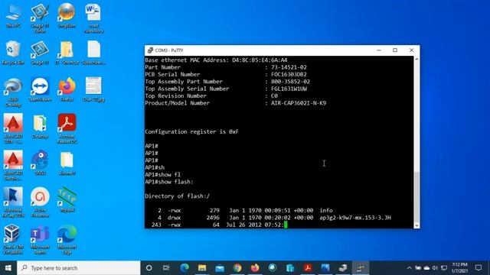This screenshot has width=490, height=275.
Task: Click the Microsoft Edge taskbar icon
Action: (x=185, y=268)
